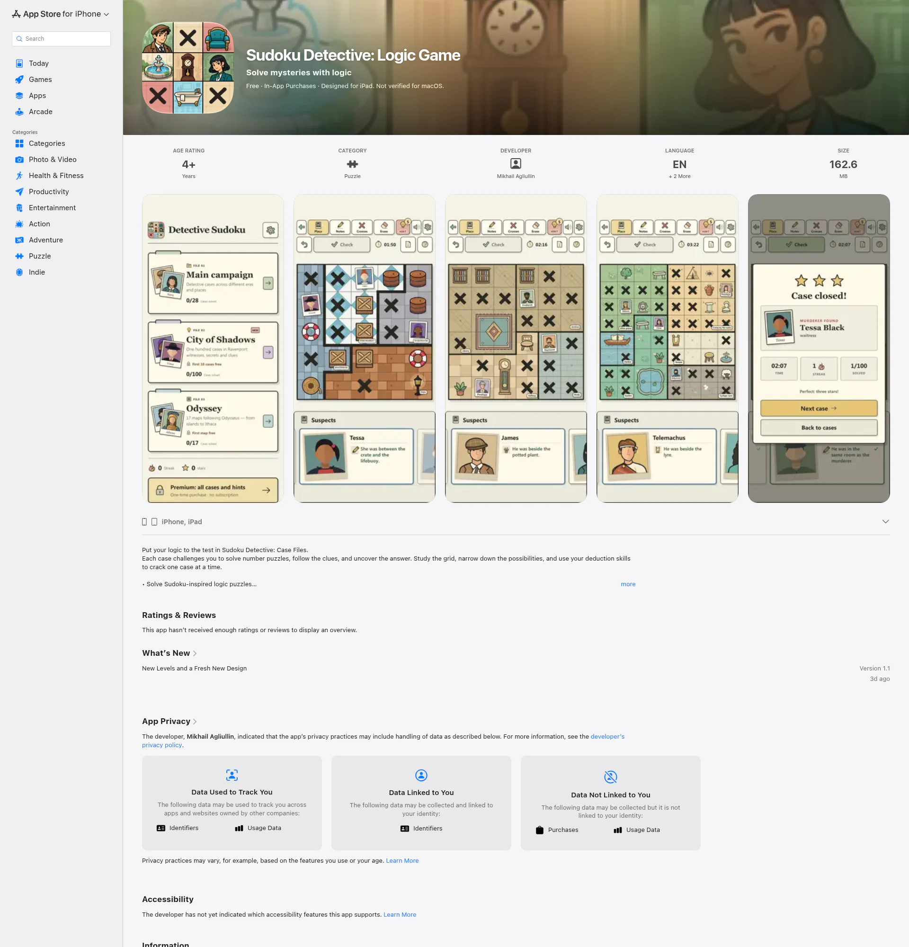Click Learn More under Accessibility
The height and width of the screenshot is (947, 909).
pyautogui.click(x=400, y=915)
